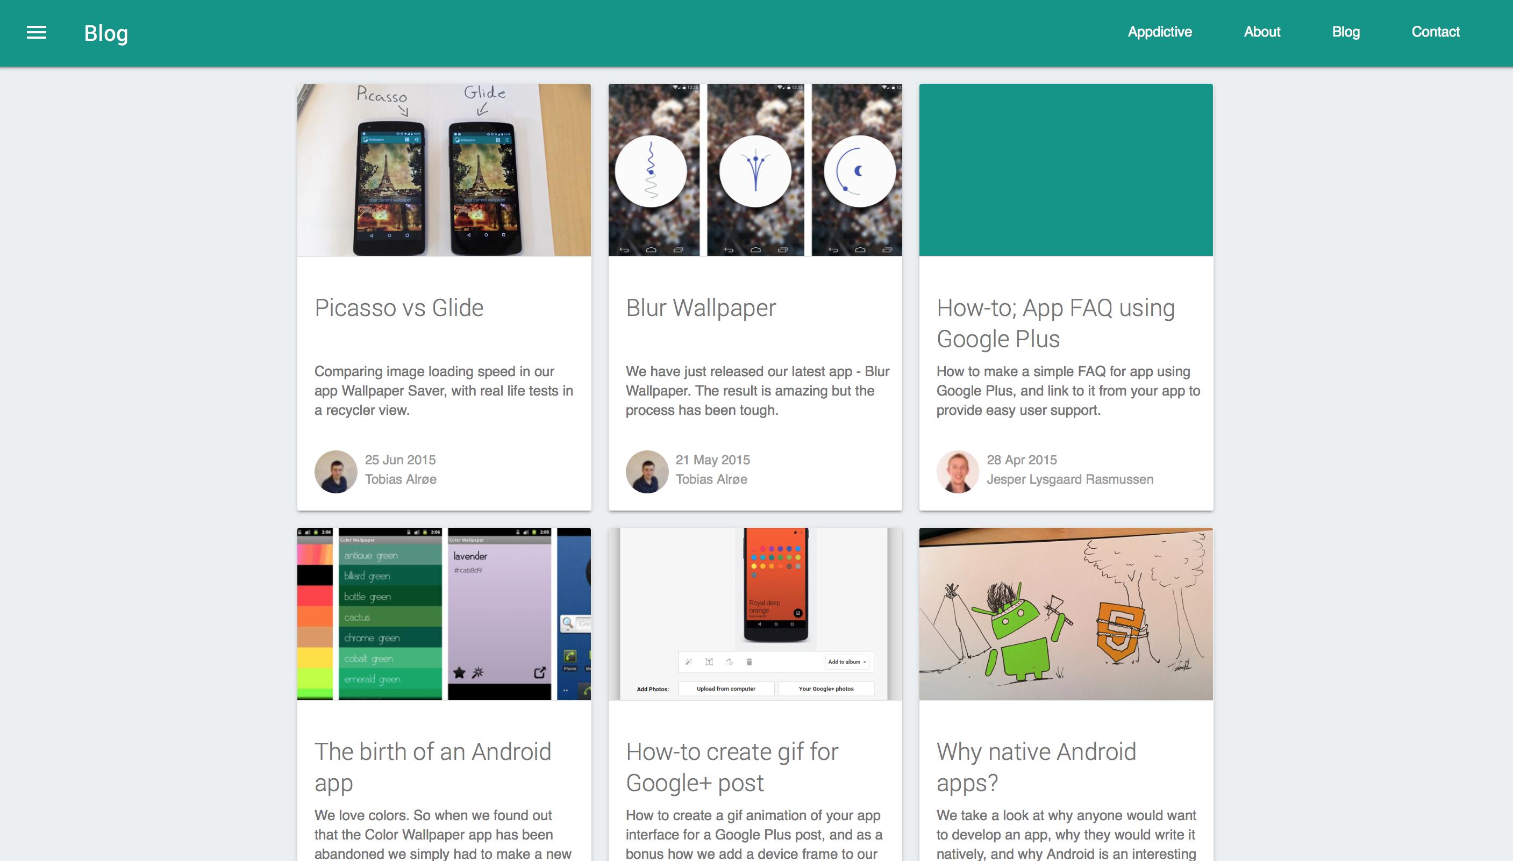Click the Color Wallpaper green list thumbnail
Image resolution: width=1513 pixels, height=861 pixels.
click(x=444, y=613)
